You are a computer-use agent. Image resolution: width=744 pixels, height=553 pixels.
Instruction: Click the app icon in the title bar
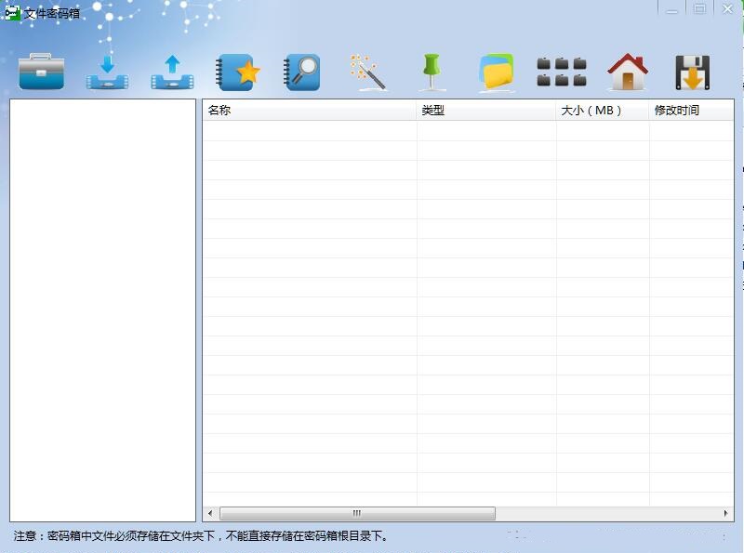[9, 11]
